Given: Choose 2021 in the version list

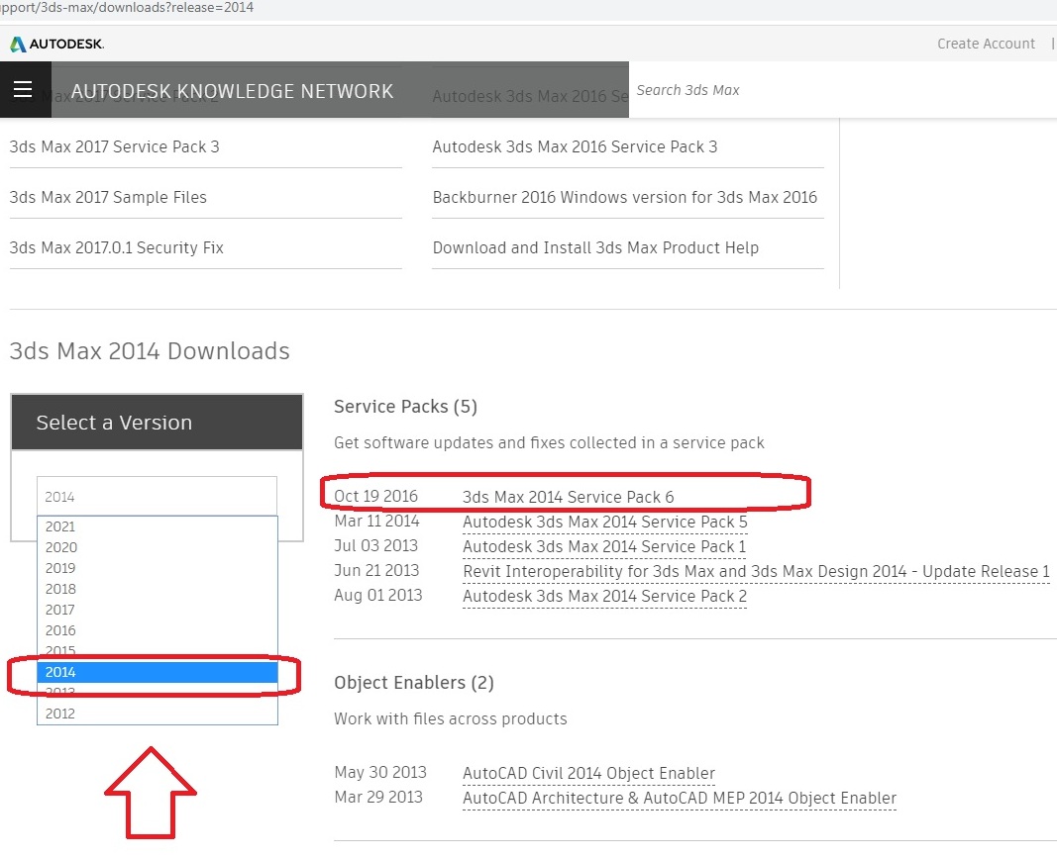Looking at the screenshot, I should 158,526.
